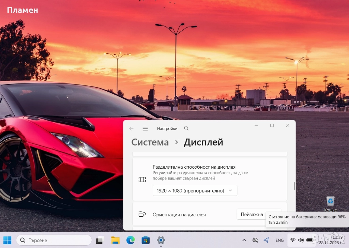Open the Windows Start menu
Image resolution: width=349 pixels, height=248 pixels.
pos(7,240)
